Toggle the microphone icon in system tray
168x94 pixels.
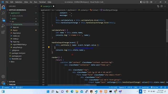pos(140,91)
